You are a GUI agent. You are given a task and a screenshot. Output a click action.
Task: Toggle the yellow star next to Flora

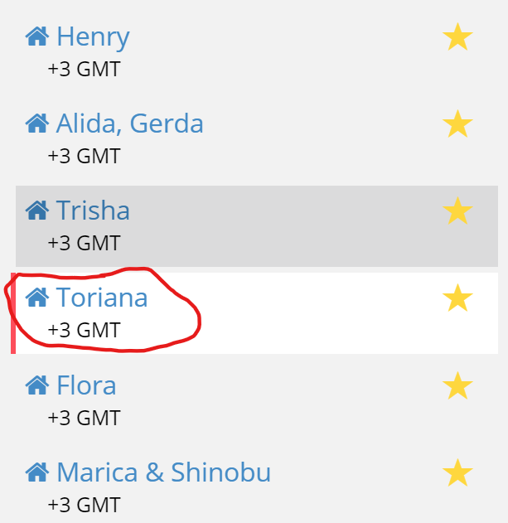457,385
